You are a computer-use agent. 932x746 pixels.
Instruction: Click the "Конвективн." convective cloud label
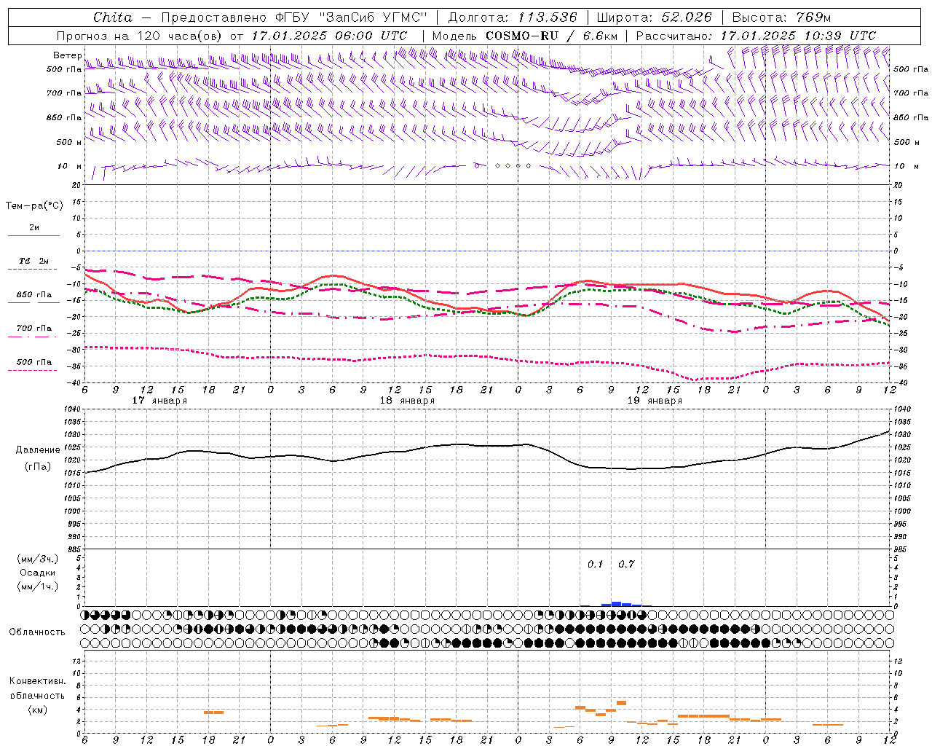pos(37,681)
